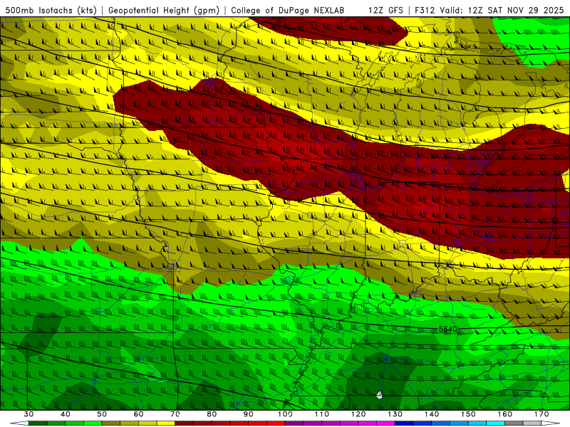Click the legend value '160'

pyautogui.click(x=505, y=414)
